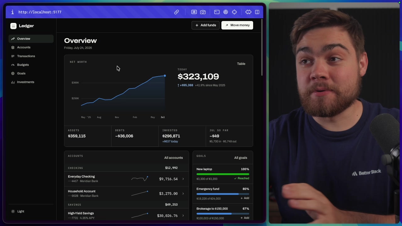The width and height of the screenshot is (402, 226).
Task: Click the Accounts layers sidebar icon
Action: point(13,47)
